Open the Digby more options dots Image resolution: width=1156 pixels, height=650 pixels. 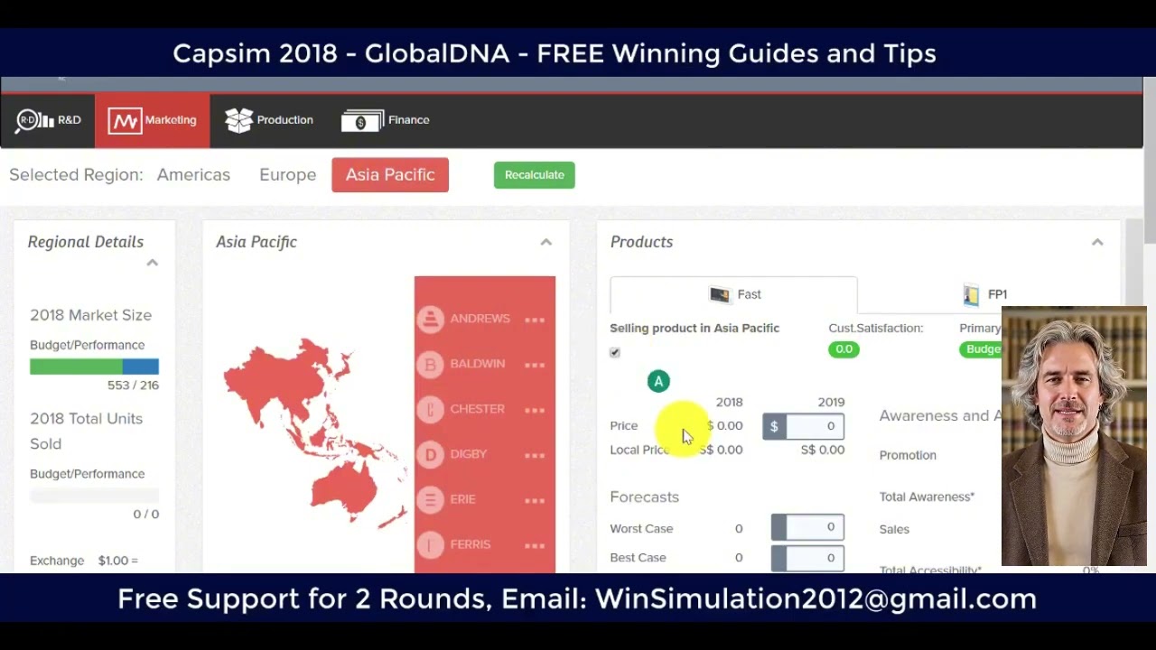point(535,455)
